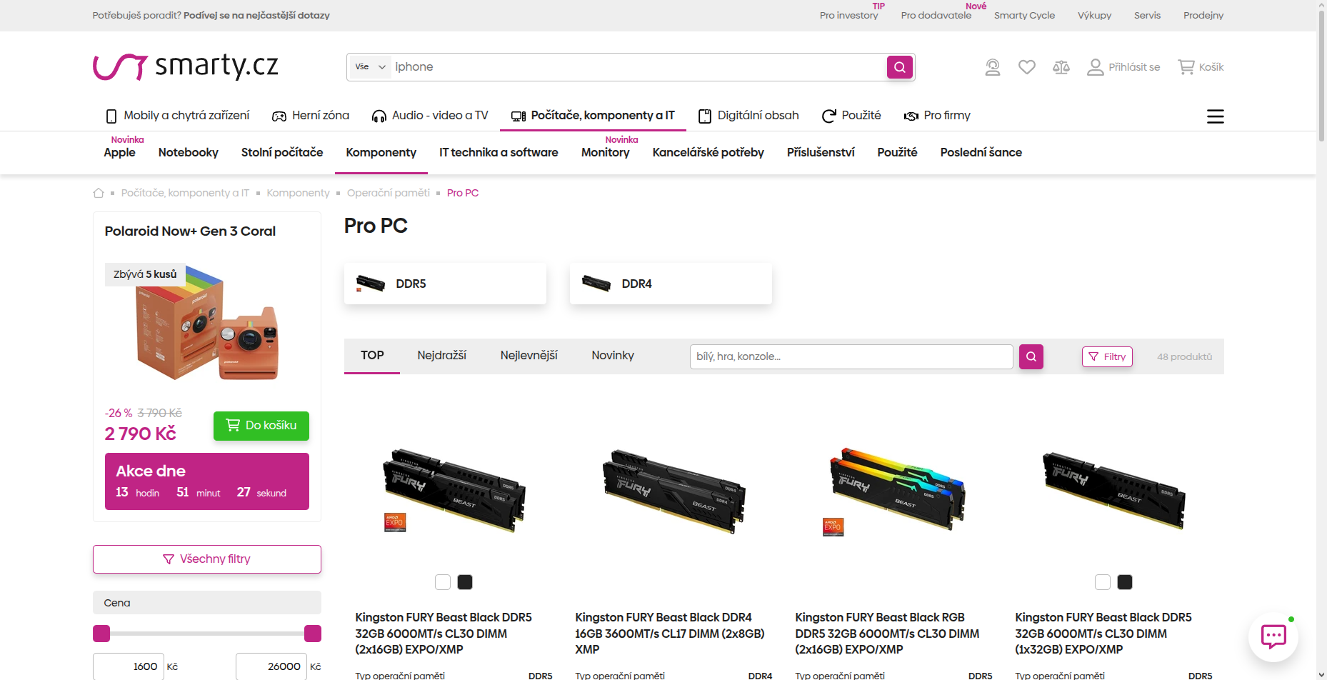Click the Polaroid Now+ Gen 3 Coral title
The width and height of the screenshot is (1327, 680).
pos(190,231)
